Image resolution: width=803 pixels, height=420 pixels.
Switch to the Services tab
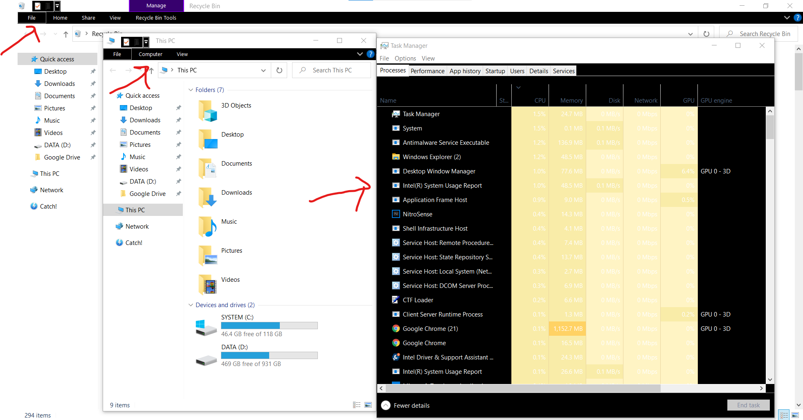pyautogui.click(x=564, y=71)
